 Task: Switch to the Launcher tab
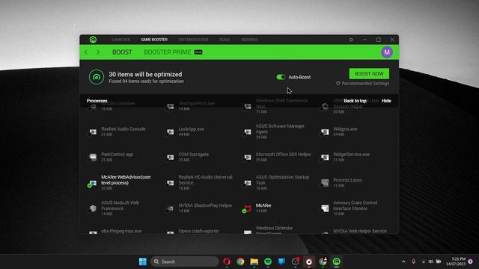(x=120, y=40)
